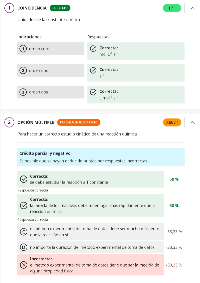200x283 pixels.
Task: Click the check icon beside the s⁻¹ answer
Action: click(x=93, y=70)
